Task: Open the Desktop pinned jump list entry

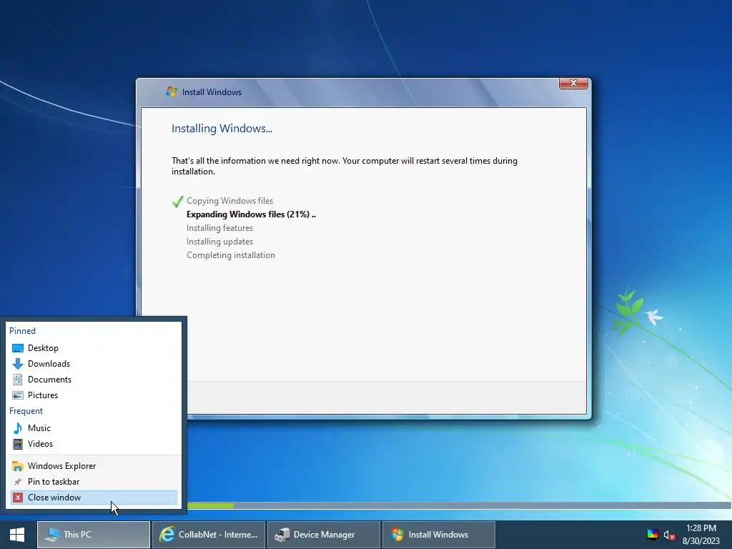Action: click(x=94, y=348)
